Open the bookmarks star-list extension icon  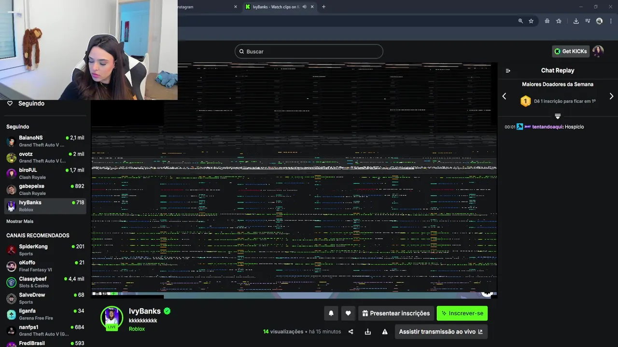[559, 21]
